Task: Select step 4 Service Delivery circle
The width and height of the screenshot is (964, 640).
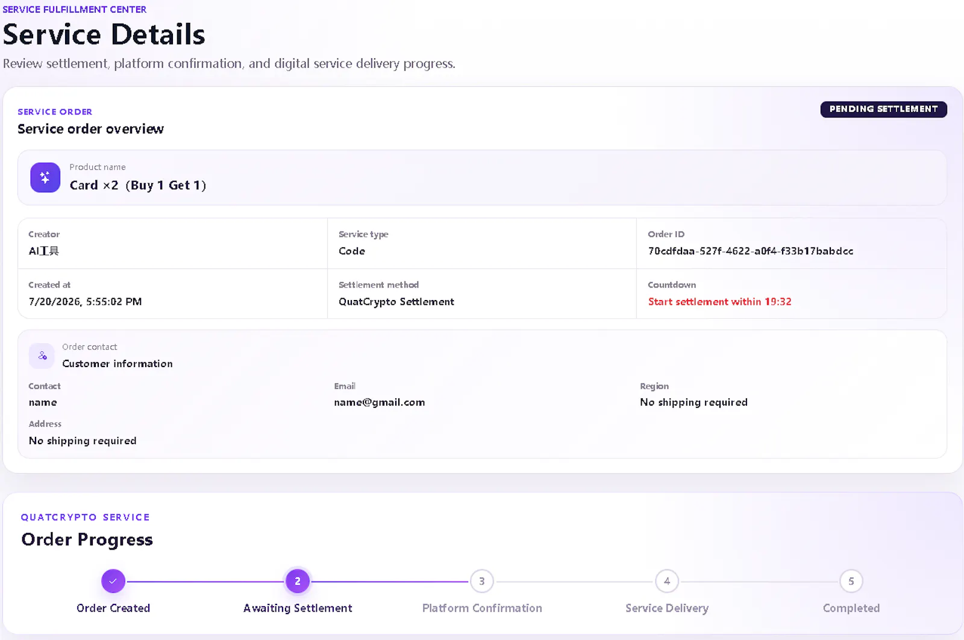Action: tap(667, 581)
